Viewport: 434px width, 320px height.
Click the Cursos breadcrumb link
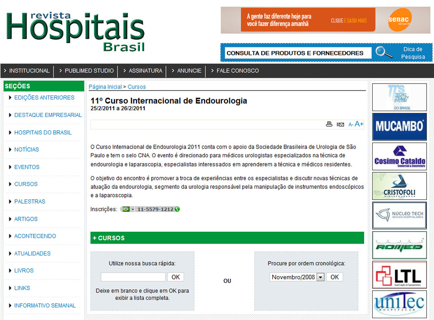137,87
